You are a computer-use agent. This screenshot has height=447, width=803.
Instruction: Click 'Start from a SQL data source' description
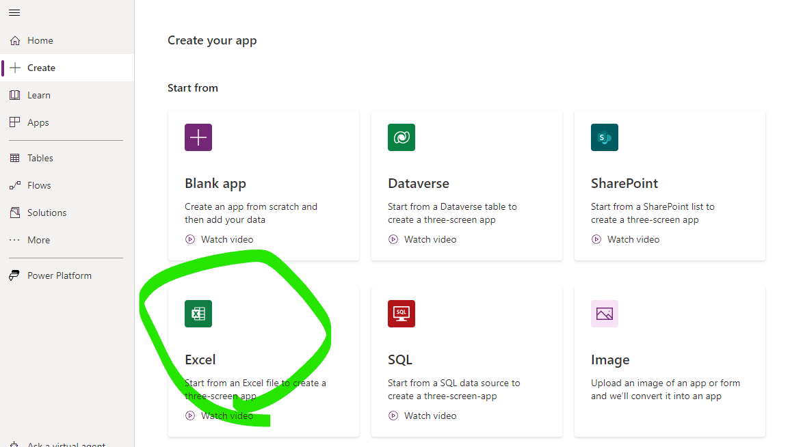453,389
